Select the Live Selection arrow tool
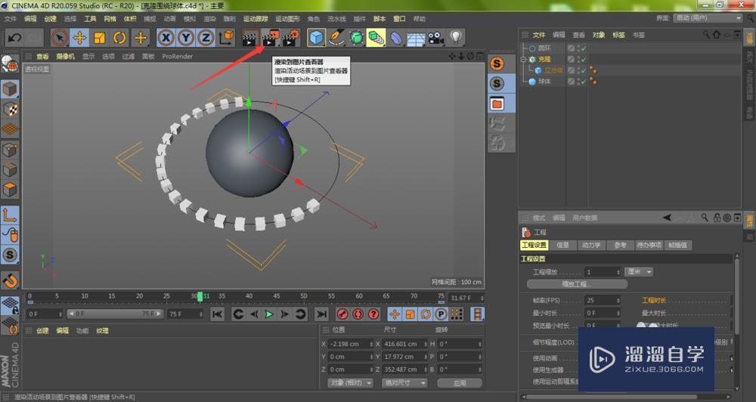 [x=60, y=38]
